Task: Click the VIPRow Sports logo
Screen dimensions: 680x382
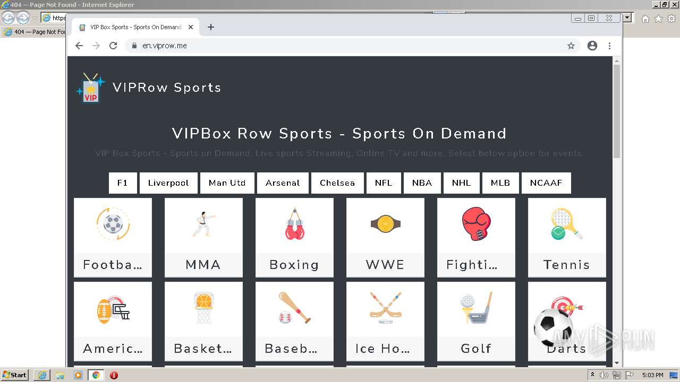Action: [149, 88]
